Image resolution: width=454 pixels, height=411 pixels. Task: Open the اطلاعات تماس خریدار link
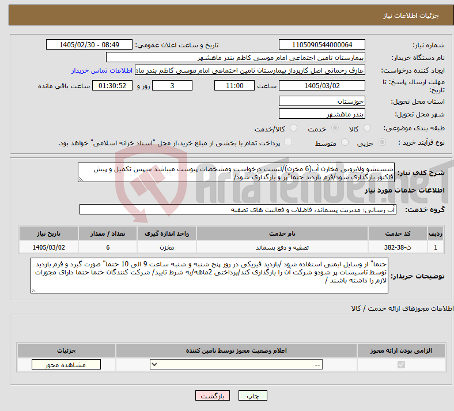pos(102,70)
